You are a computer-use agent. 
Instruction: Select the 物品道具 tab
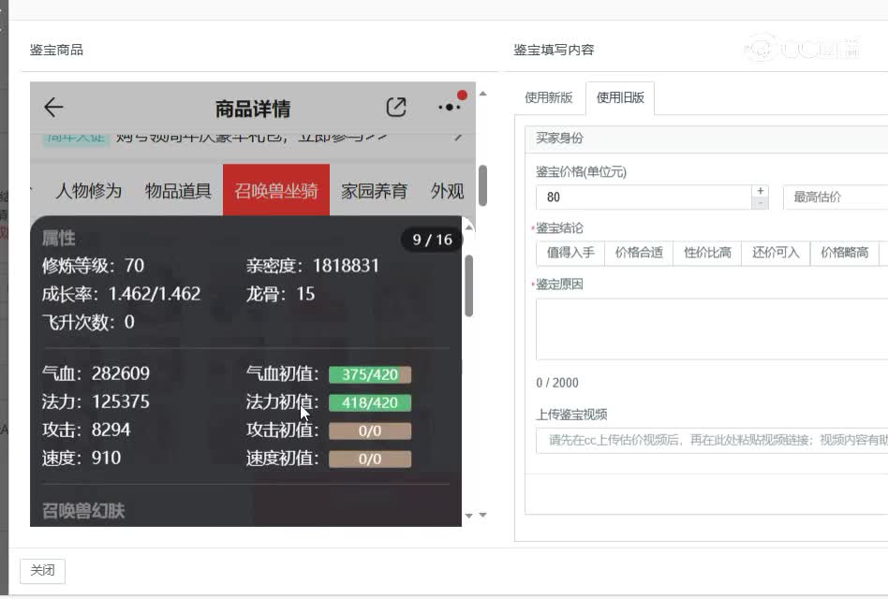[x=178, y=191]
